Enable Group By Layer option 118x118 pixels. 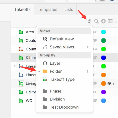click(x=64, y=63)
